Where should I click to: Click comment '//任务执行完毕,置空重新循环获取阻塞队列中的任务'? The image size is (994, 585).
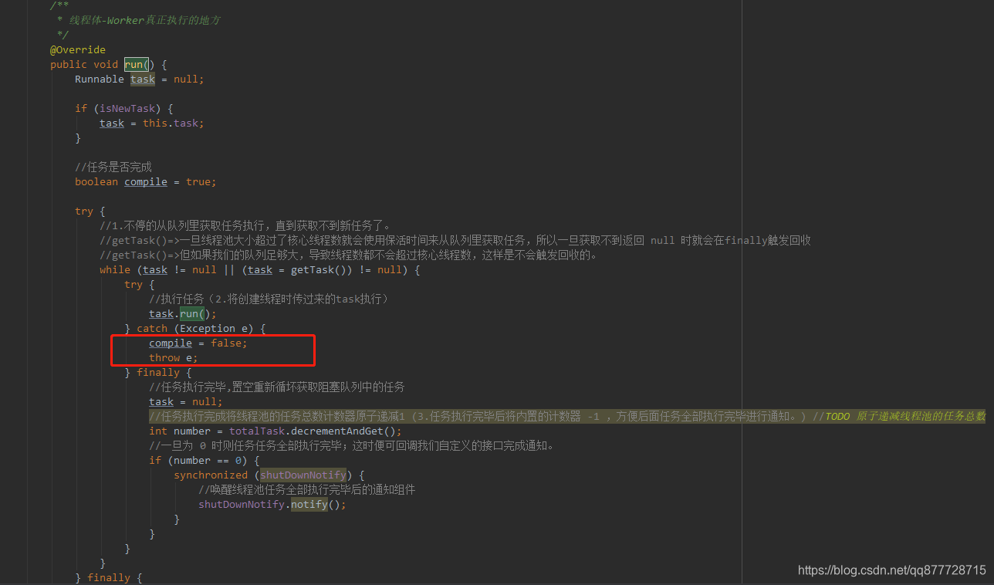(x=277, y=387)
